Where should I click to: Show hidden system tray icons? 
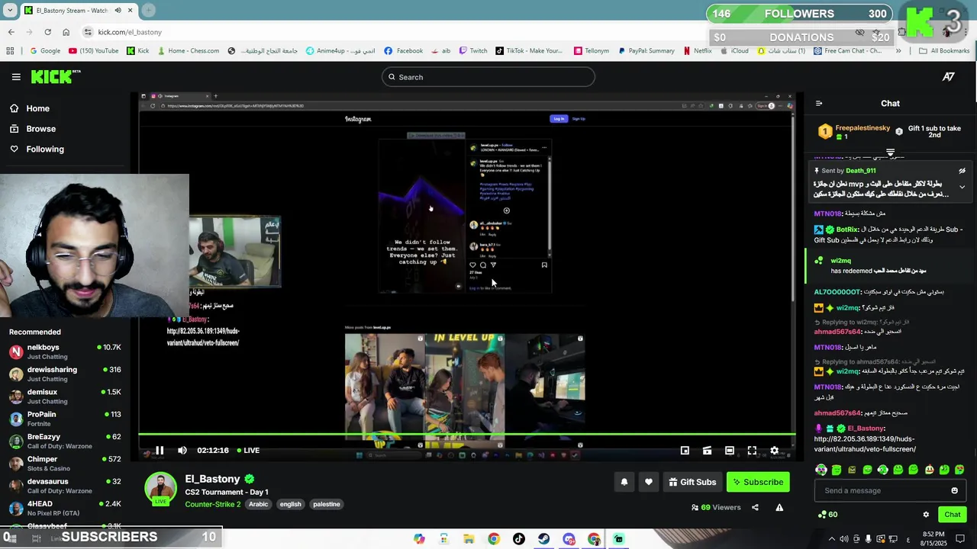(832, 539)
